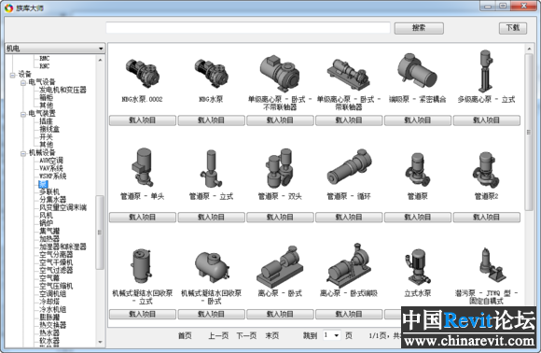Click 载入项目 under 管道泵 循环
Image resolution: width=541 pixels, height=353 pixels.
[x=349, y=218]
